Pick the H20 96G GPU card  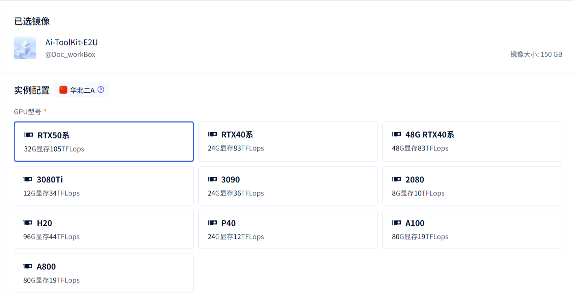pos(104,229)
